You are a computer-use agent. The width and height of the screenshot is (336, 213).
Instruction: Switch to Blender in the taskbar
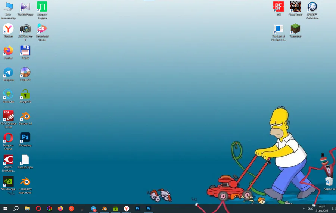[105, 209]
